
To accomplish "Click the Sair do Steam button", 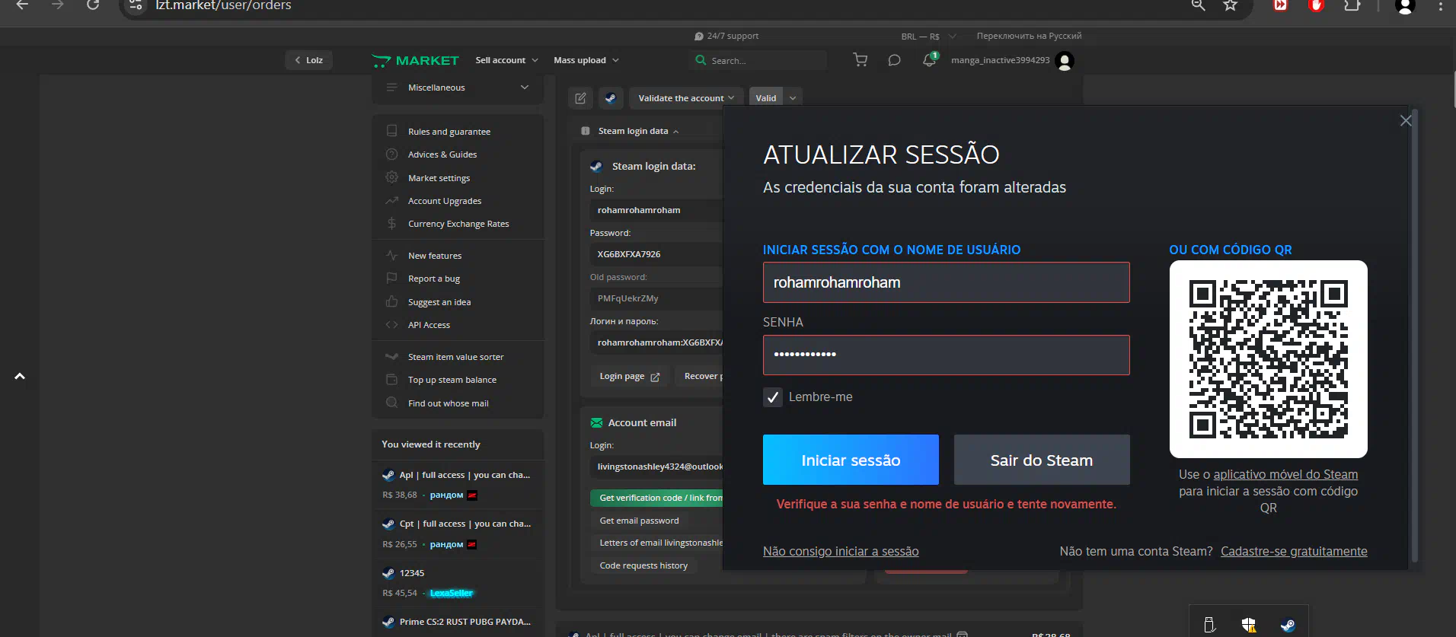I will click(x=1042, y=460).
